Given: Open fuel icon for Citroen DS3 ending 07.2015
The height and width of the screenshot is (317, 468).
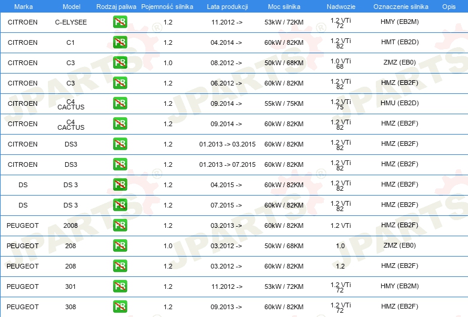Looking at the screenshot, I should 120,164.
